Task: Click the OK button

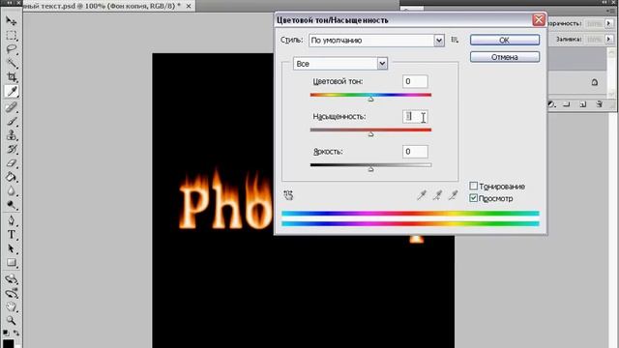Action: tap(505, 40)
